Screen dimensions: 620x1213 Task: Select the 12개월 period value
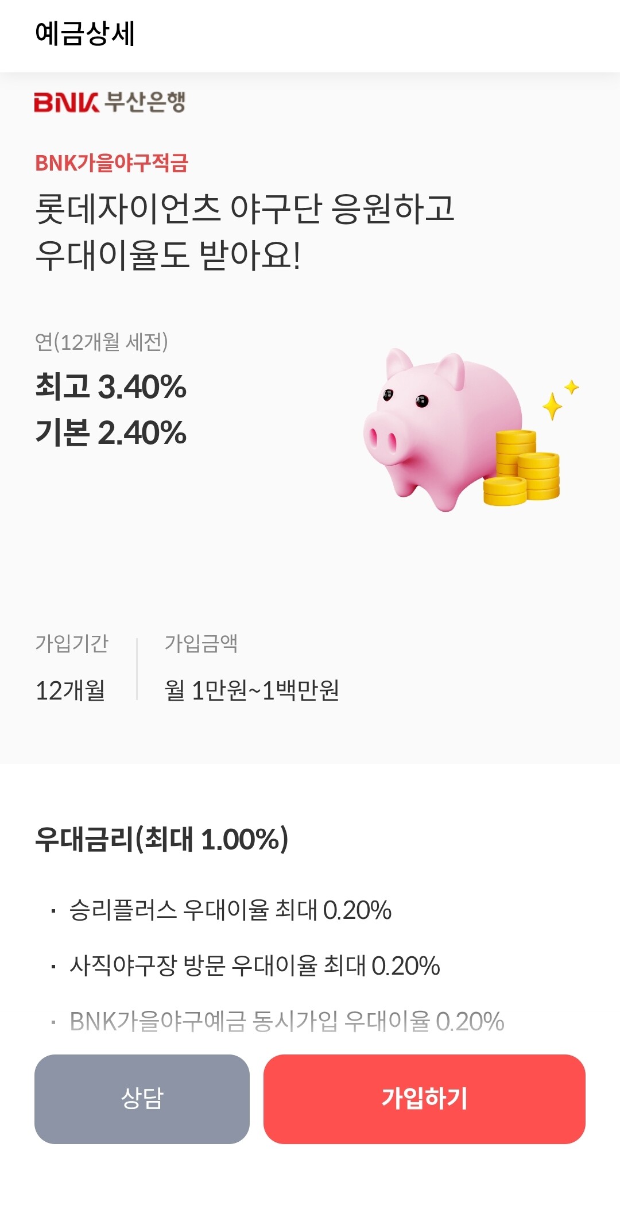[x=70, y=690]
